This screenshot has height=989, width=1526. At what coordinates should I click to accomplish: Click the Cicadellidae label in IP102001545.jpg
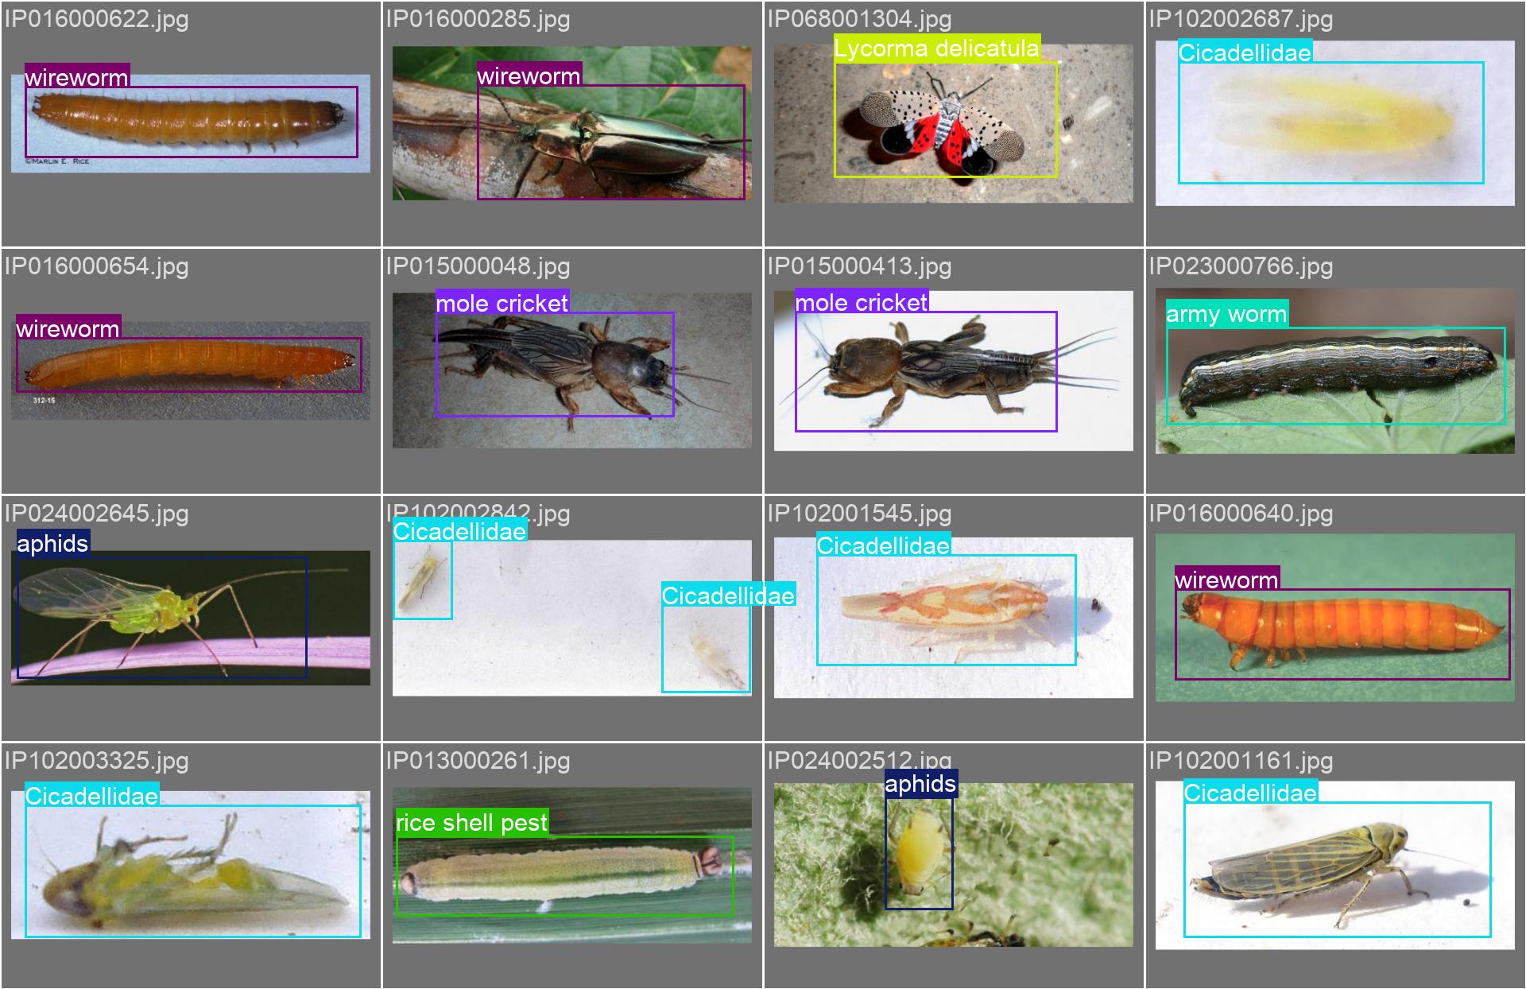(884, 545)
